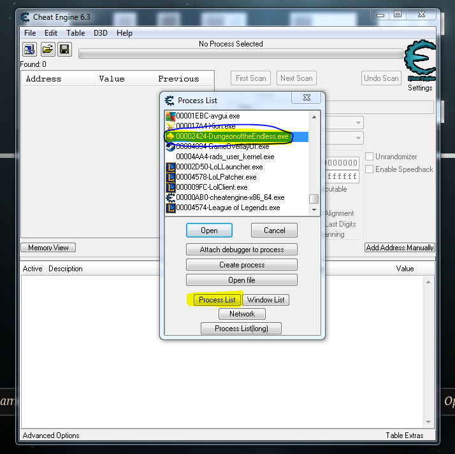The height and width of the screenshot is (454, 455).
Task: Toggle Enable Speedhack checkbox
Action: pos(369,169)
